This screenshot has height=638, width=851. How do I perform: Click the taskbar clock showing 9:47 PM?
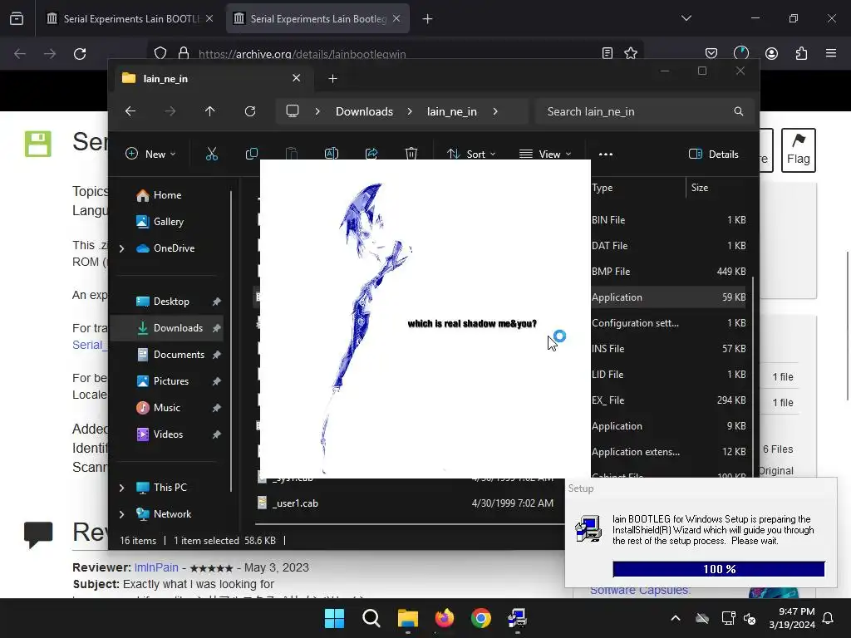click(x=792, y=618)
